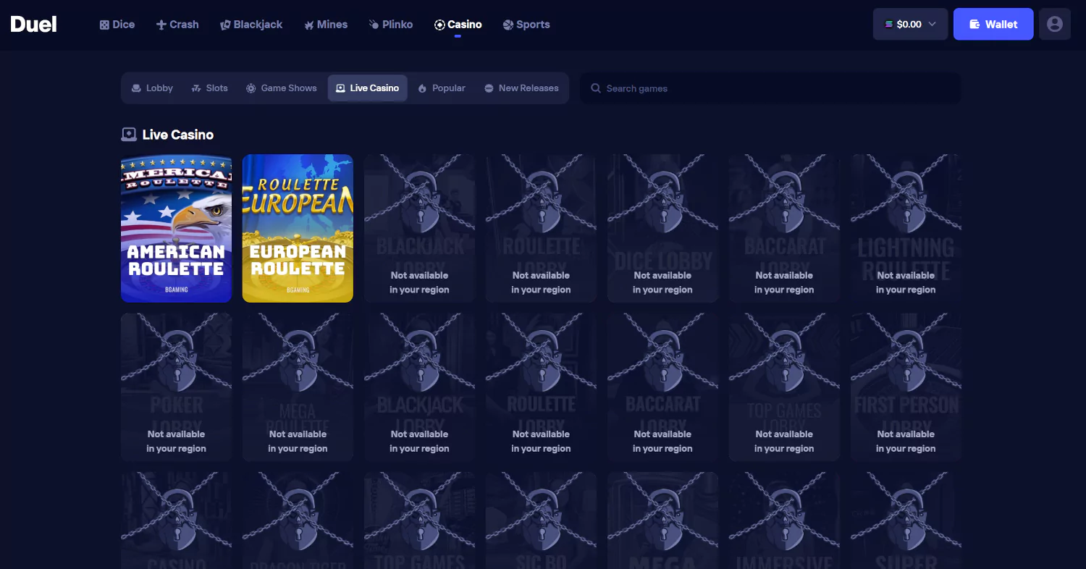Select the locked Mega Roulette card
The image size is (1086, 569).
298,387
